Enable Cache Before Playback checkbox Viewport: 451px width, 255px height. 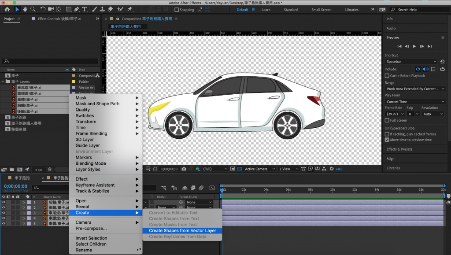(x=387, y=76)
